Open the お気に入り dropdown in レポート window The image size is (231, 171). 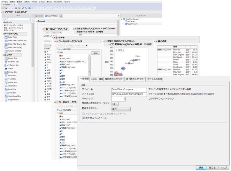tap(81, 46)
